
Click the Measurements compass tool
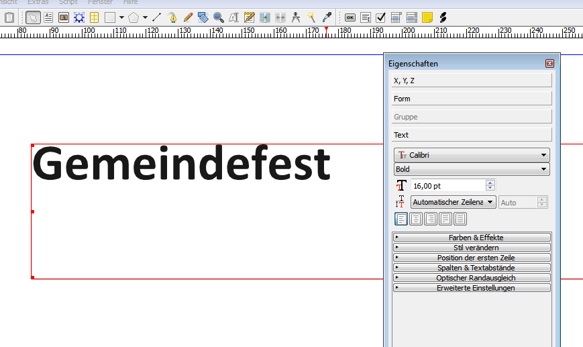(x=296, y=17)
